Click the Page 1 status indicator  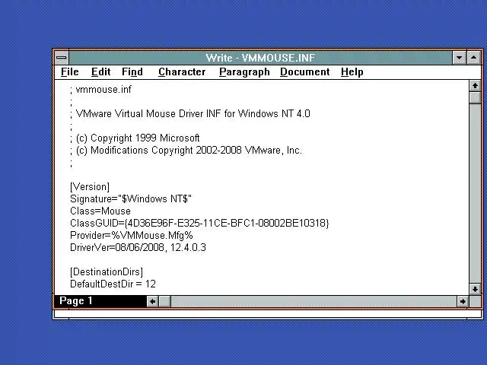(x=100, y=301)
